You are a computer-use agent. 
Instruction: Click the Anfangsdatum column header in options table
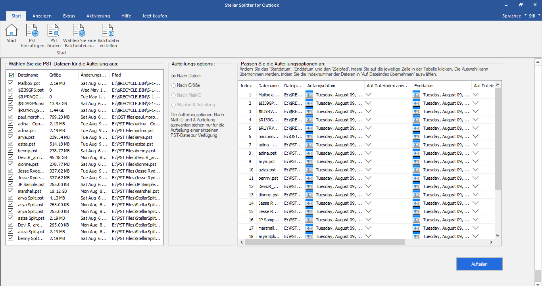[334, 86]
